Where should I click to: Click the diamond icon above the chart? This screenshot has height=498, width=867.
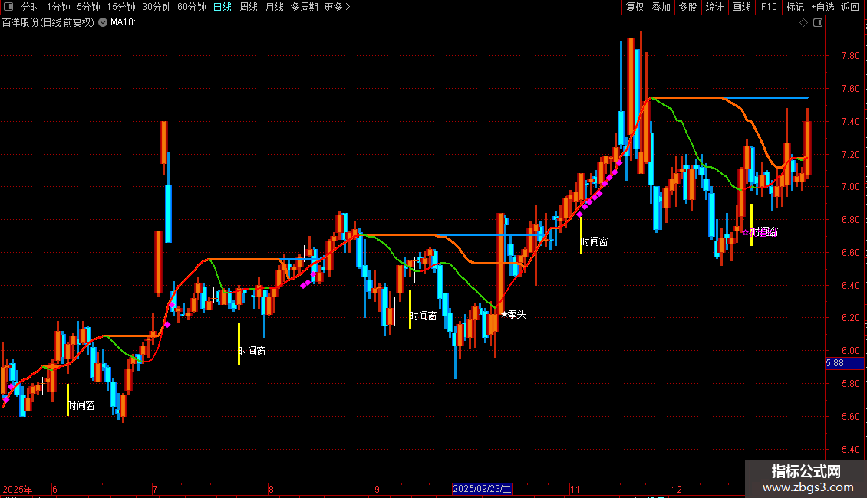803,23
